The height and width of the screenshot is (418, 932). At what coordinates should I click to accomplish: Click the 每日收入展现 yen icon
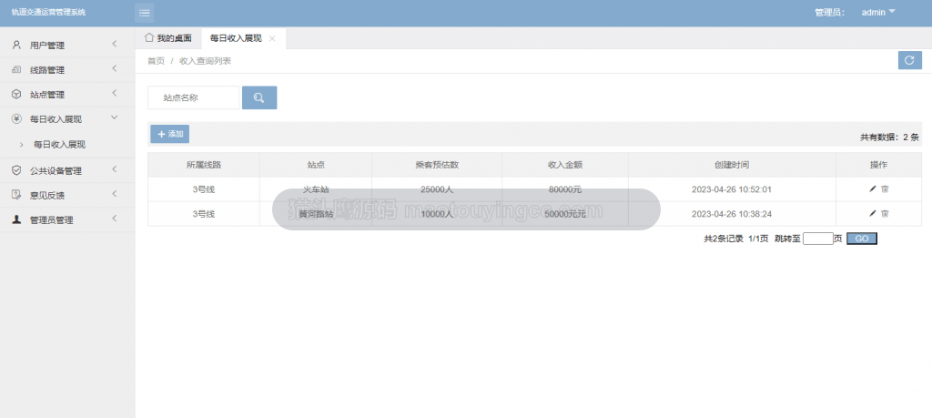click(x=16, y=119)
